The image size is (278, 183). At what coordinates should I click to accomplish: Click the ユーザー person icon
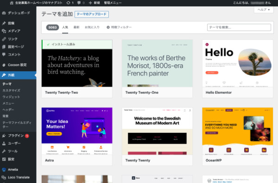coord(4,144)
